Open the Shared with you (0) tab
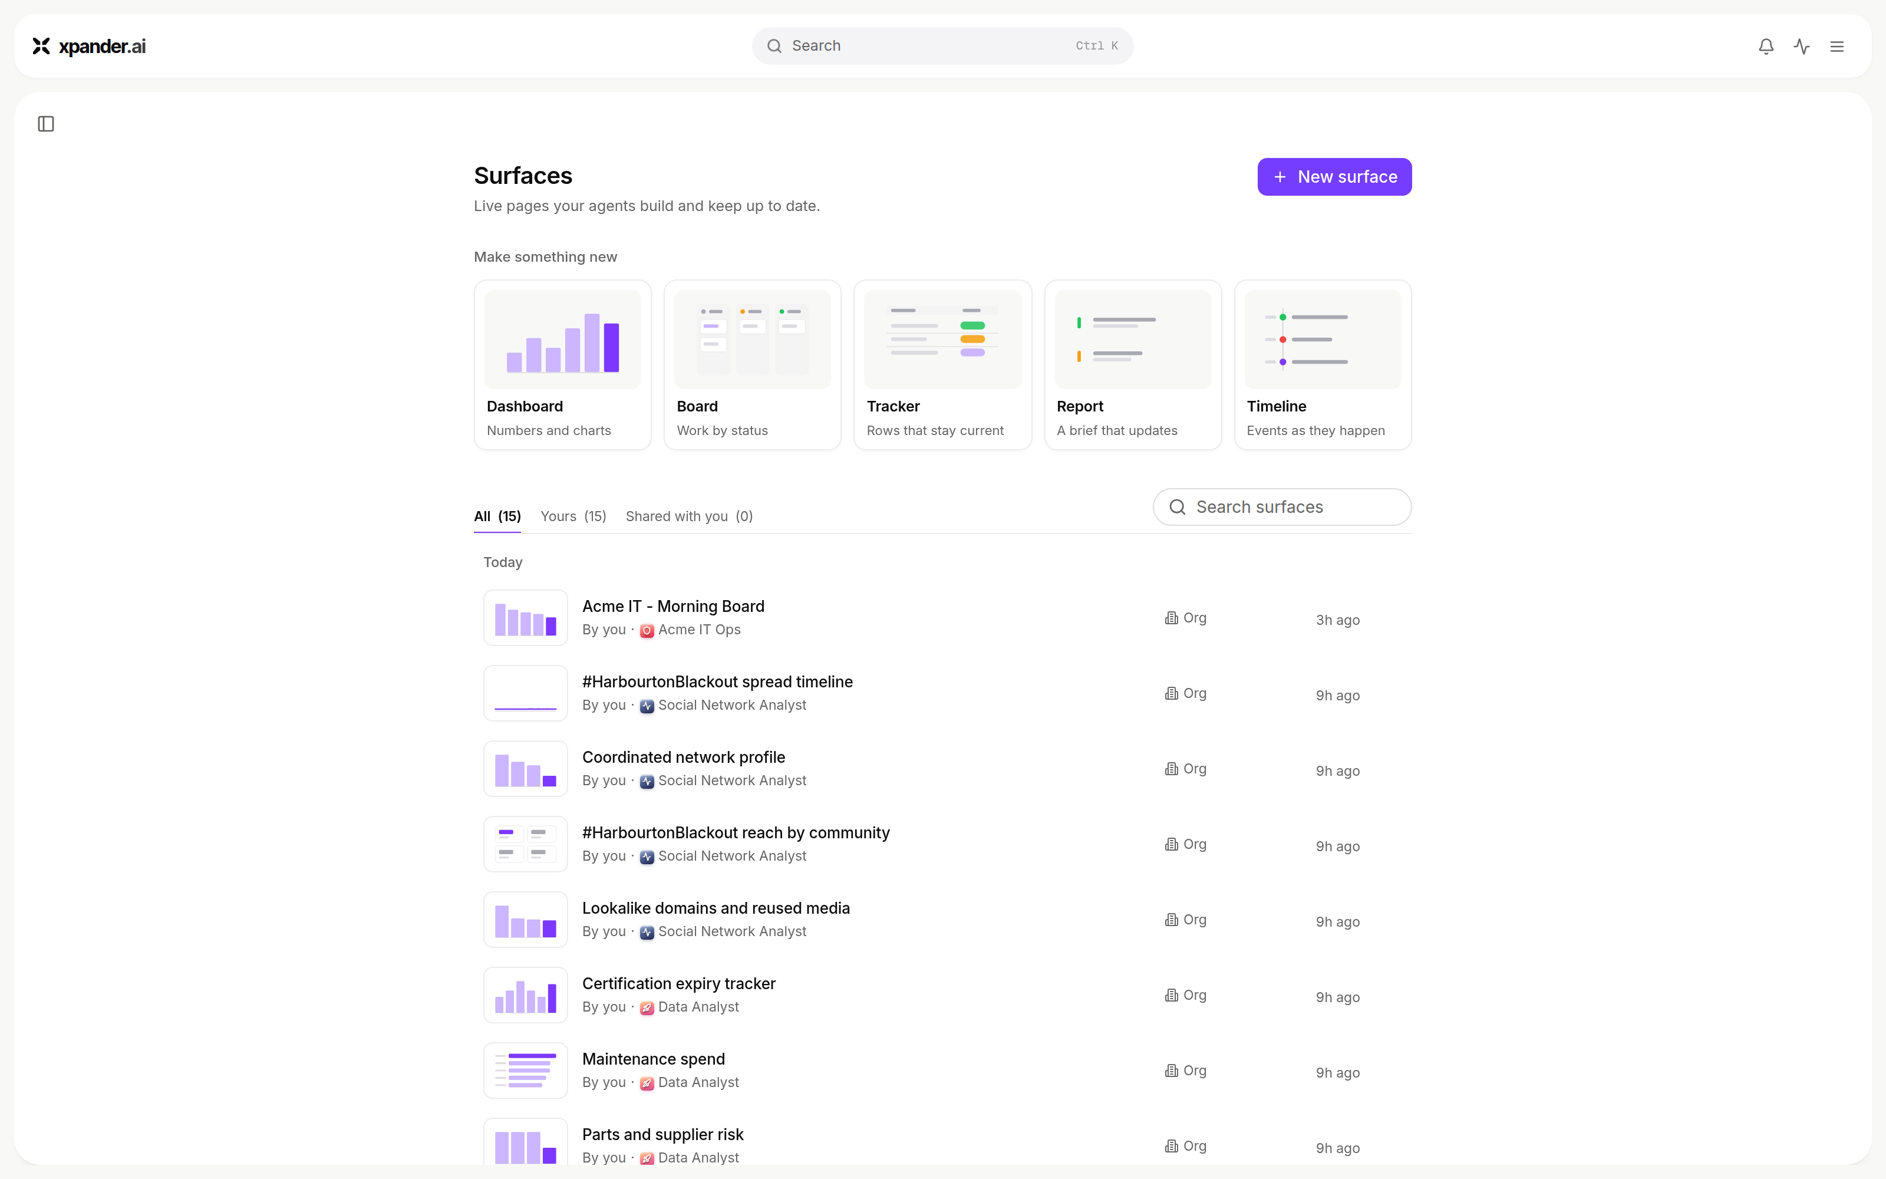 689,516
